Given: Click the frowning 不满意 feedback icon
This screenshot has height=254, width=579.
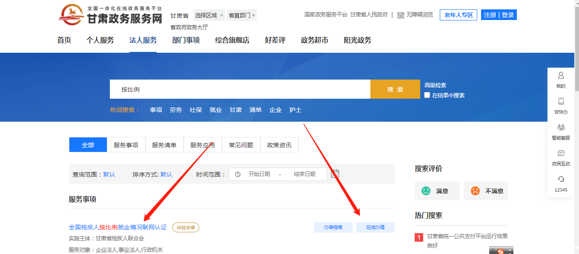Looking at the screenshot, I should tap(474, 191).
